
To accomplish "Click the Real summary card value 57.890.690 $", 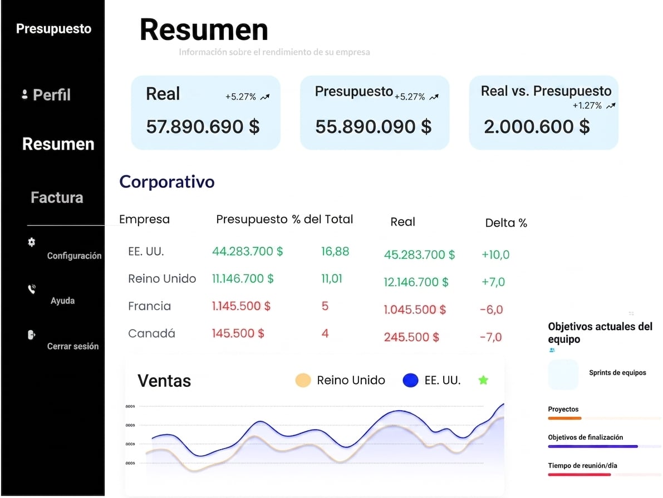I will [x=203, y=127].
